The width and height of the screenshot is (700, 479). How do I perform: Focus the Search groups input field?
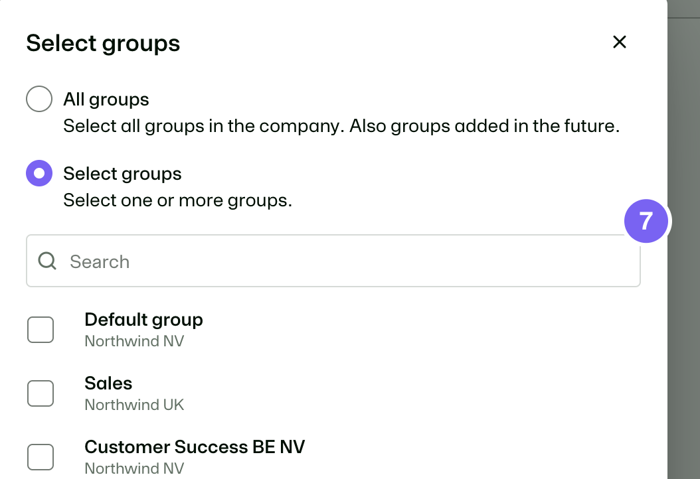(333, 261)
